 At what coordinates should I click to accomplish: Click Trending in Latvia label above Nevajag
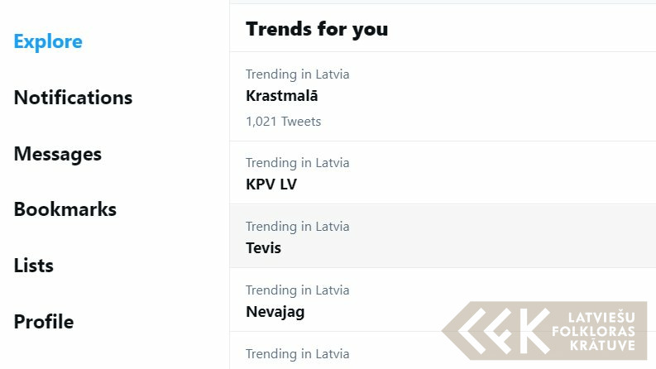[x=298, y=290]
